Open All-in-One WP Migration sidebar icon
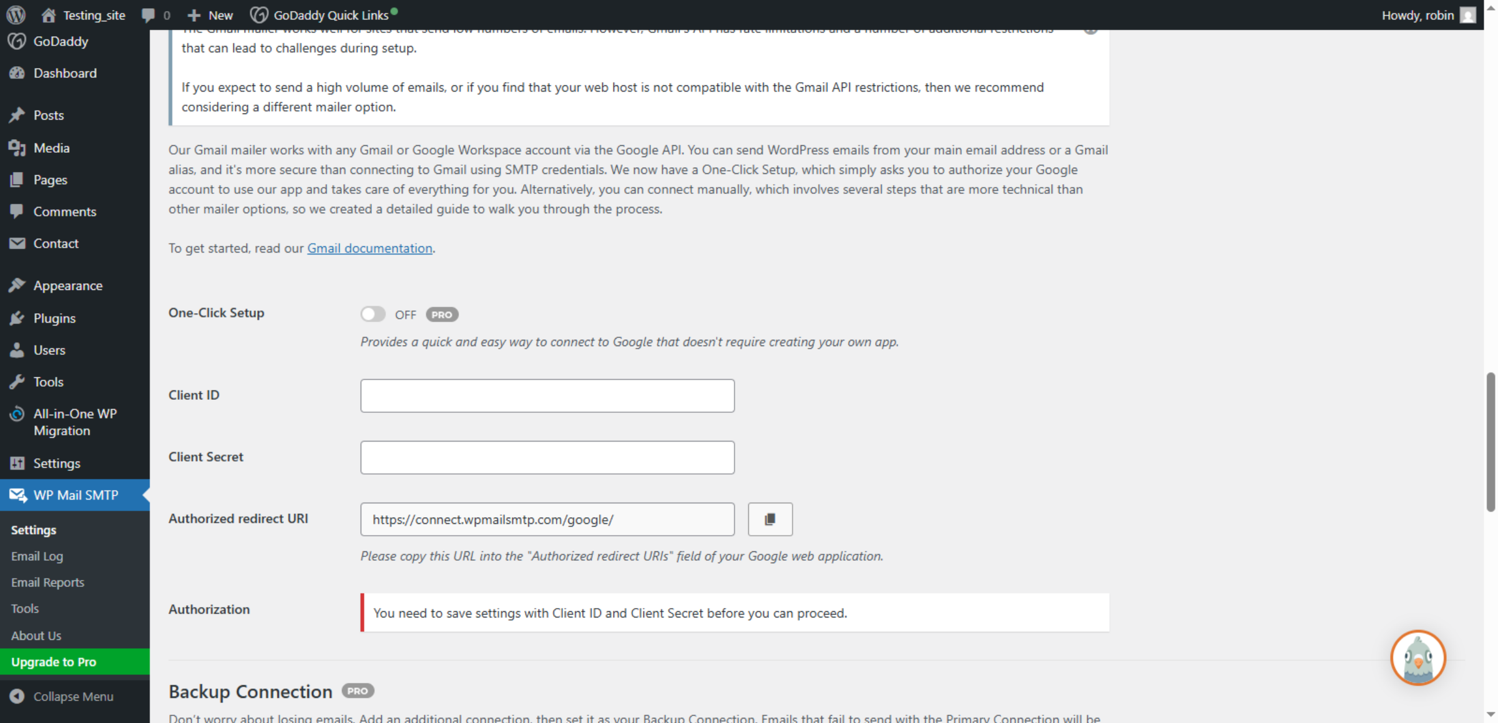This screenshot has width=1498, height=723. (x=17, y=414)
